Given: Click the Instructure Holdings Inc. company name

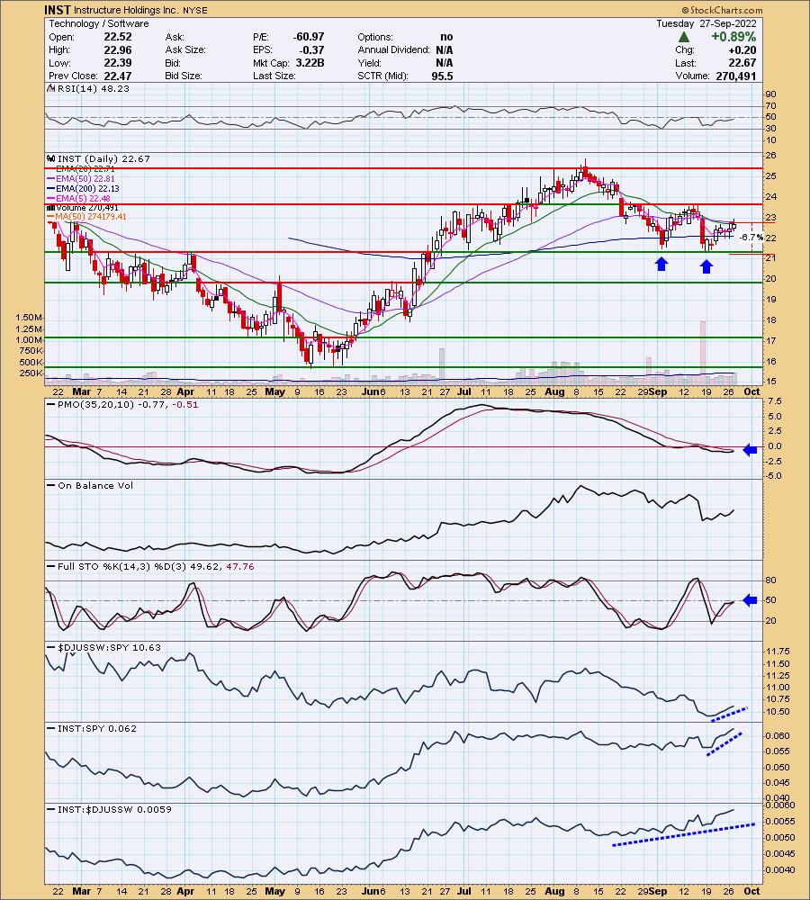Looking at the screenshot, I should (126, 10).
